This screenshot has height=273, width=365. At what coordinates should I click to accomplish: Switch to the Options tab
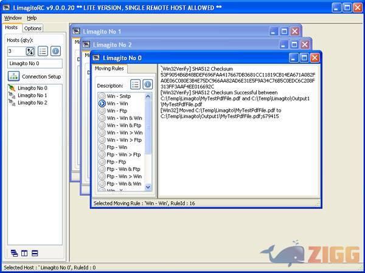(x=33, y=28)
